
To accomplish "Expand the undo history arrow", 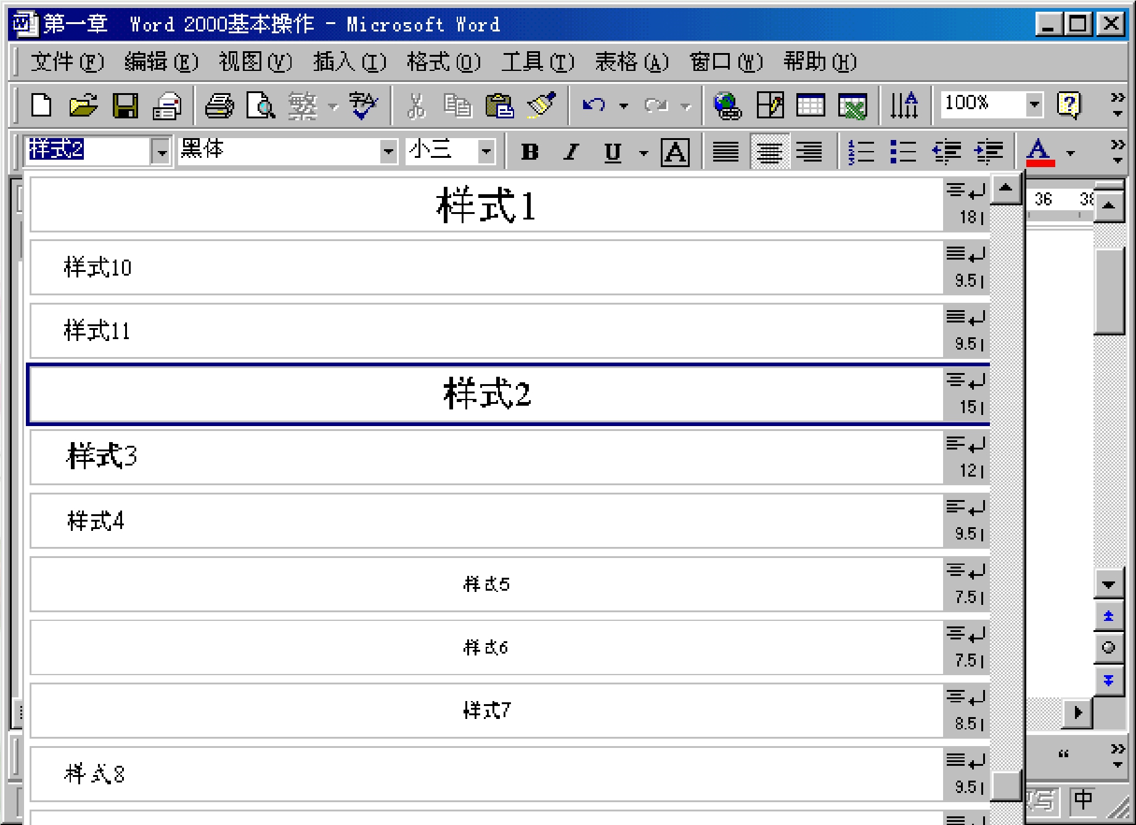I will click(624, 106).
